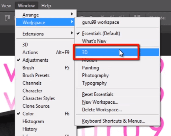This screenshot has height=136, width=171.
Task: Expand the Extensions submenu
Action: 33,34
